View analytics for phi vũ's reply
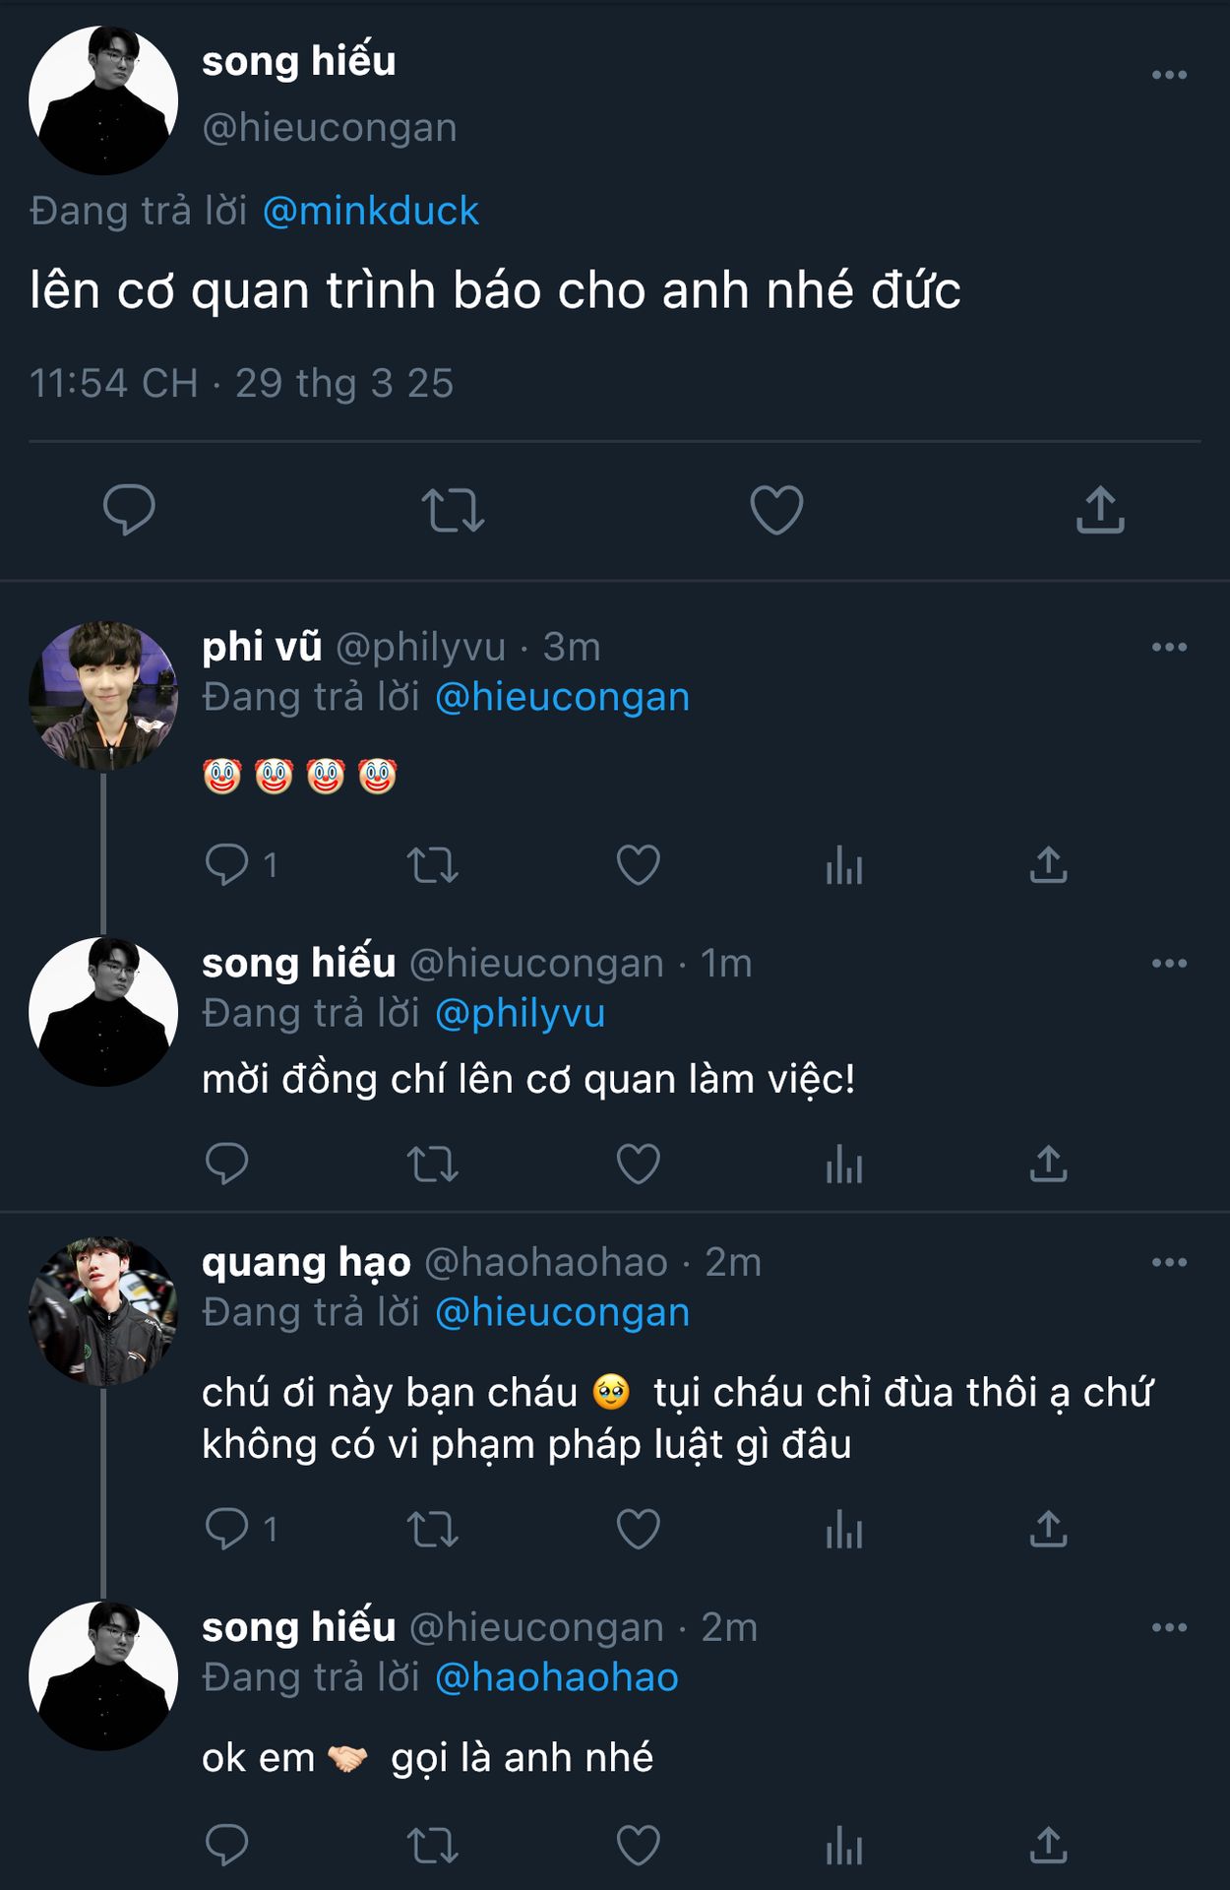Screen dimensions: 1230x1890 pyautogui.click(x=844, y=866)
